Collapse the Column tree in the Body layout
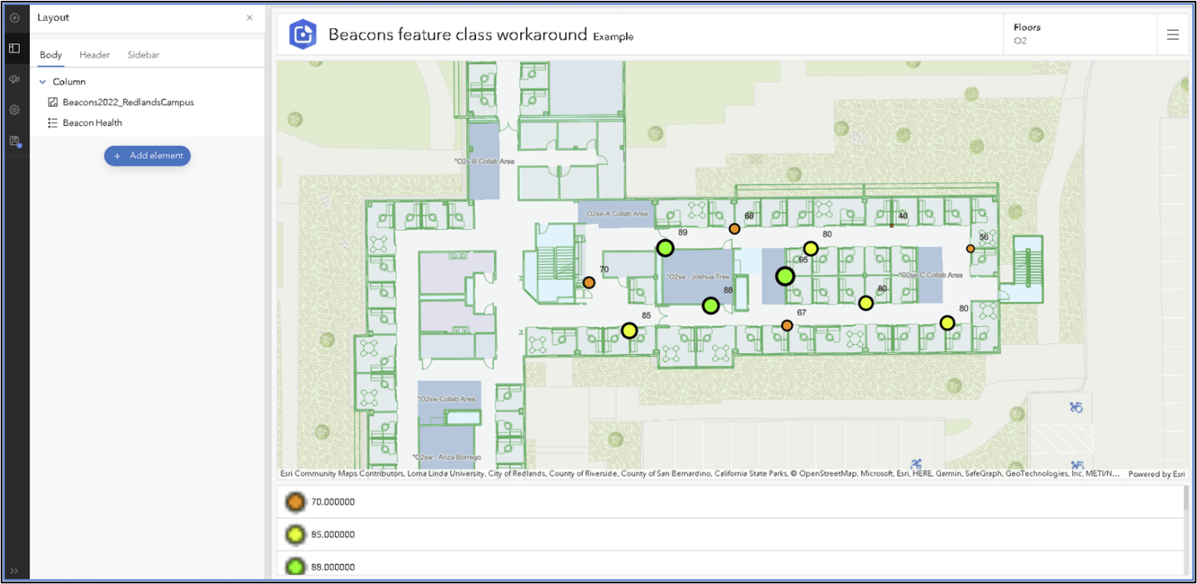This screenshot has height=584, width=1197. pyautogui.click(x=42, y=81)
